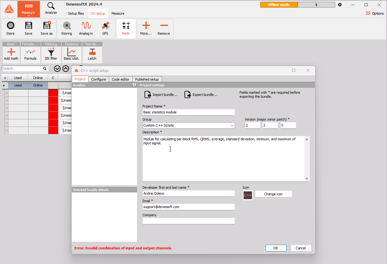This screenshot has width=387, height=264.
Task: Open the Analog in module
Action: 86,29
